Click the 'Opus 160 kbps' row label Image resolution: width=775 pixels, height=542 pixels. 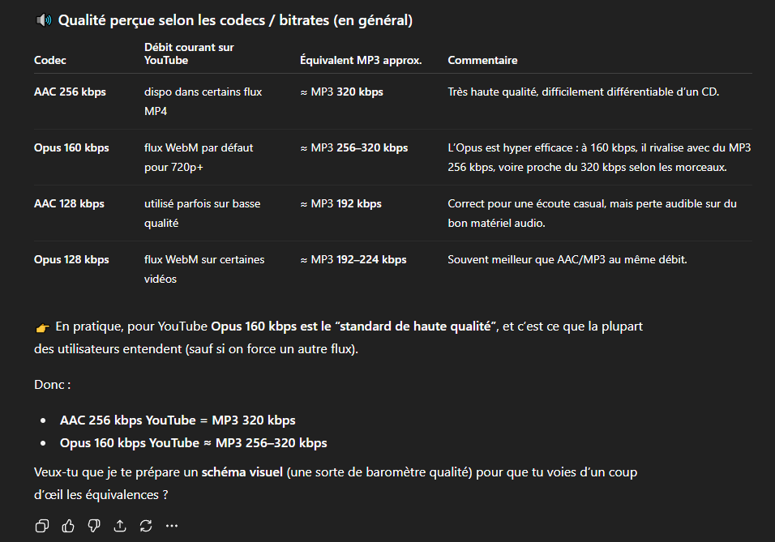71,148
